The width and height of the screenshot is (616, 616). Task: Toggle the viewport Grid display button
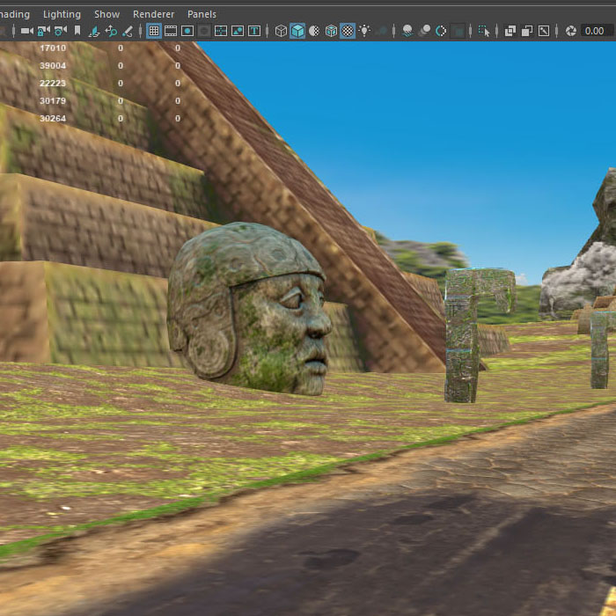tap(154, 31)
